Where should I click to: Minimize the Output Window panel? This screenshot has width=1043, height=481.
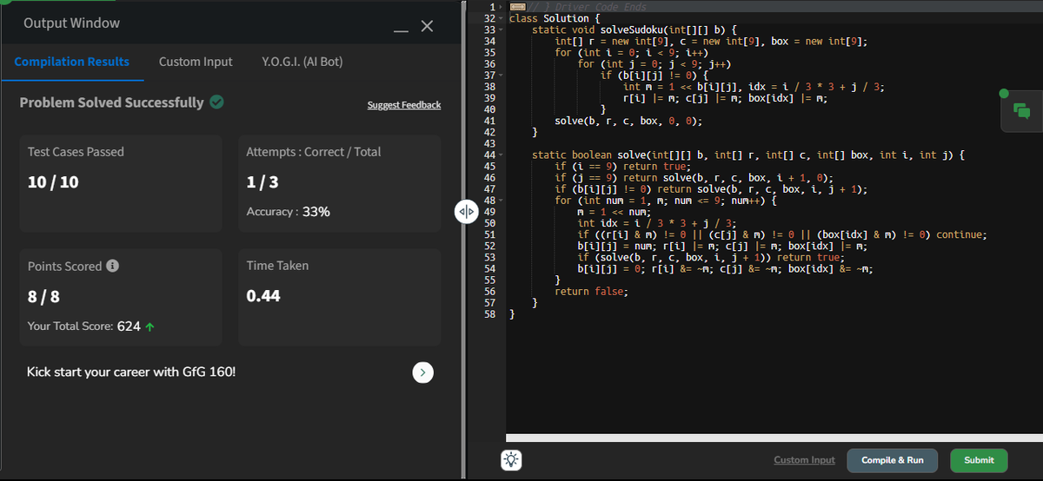point(401,32)
